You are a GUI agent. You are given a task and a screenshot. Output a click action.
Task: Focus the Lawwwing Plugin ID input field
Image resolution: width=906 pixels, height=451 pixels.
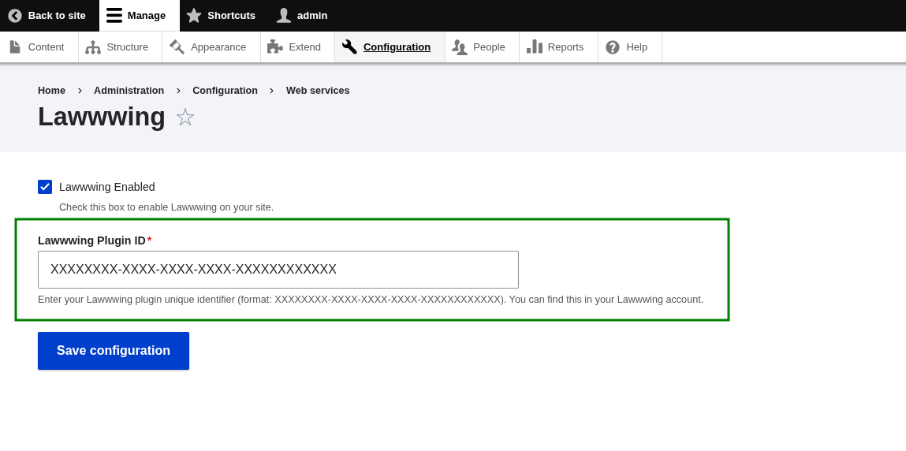(x=278, y=270)
